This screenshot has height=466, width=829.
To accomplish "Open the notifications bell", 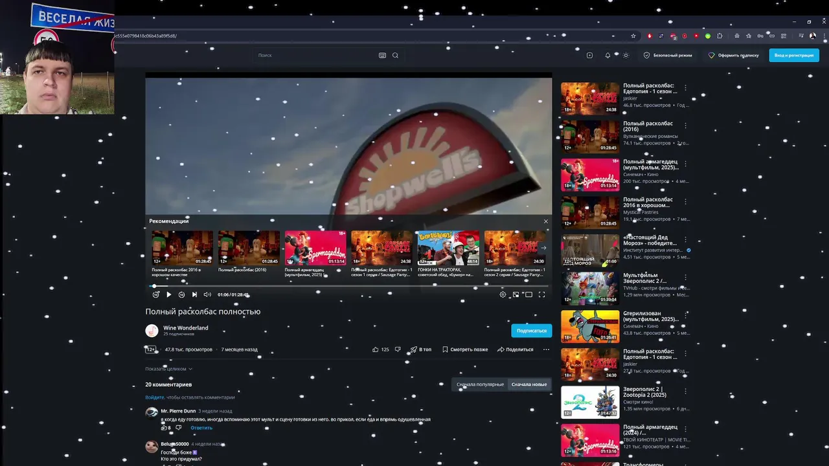I will tap(608, 55).
